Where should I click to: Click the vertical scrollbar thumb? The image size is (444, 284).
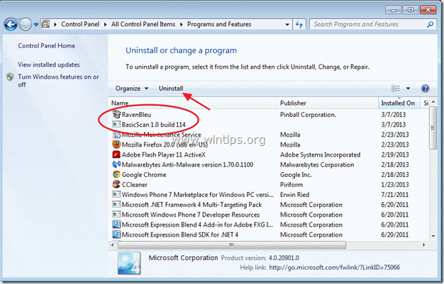[433, 128]
